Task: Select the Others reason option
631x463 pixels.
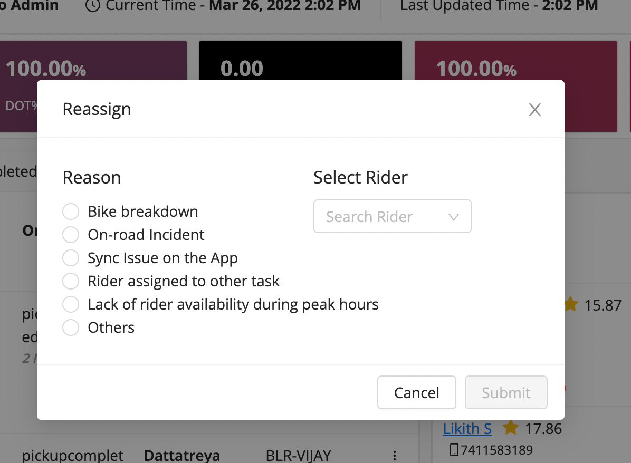Action: [71, 327]
